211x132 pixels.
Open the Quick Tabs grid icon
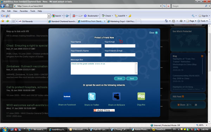coord(14,21)
